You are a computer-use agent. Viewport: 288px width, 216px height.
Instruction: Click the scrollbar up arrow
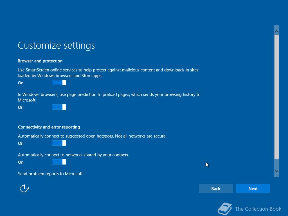click(x=276, y=31)
